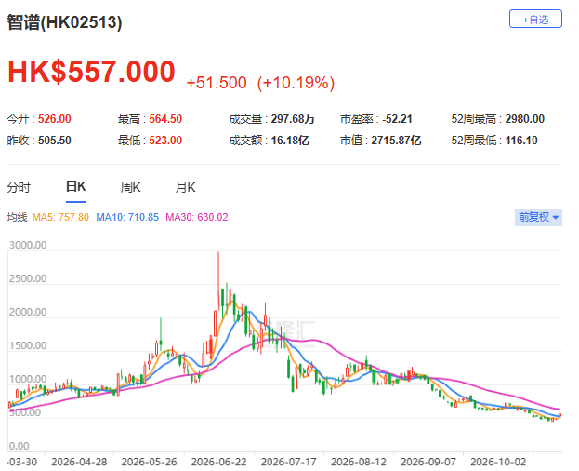
Task: Click the market cap value 2715.87亿
Action: pos(396,141)
